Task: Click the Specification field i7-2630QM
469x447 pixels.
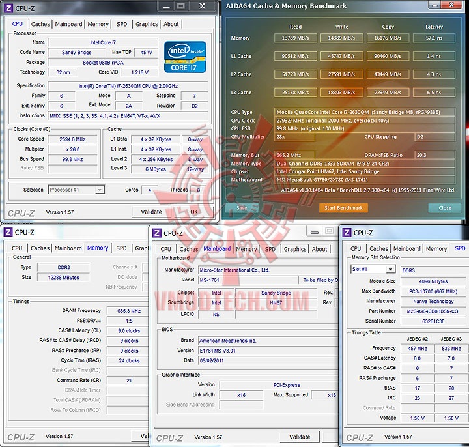Action: coord(128,86)
